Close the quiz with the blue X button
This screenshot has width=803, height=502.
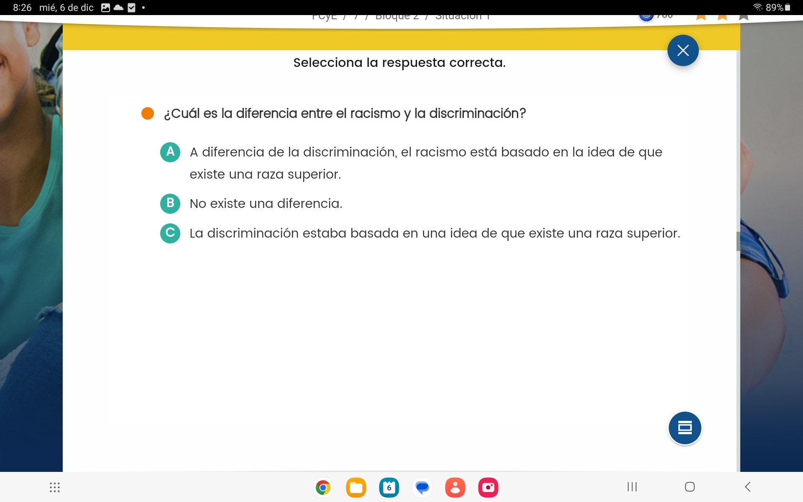coord(683,51)
